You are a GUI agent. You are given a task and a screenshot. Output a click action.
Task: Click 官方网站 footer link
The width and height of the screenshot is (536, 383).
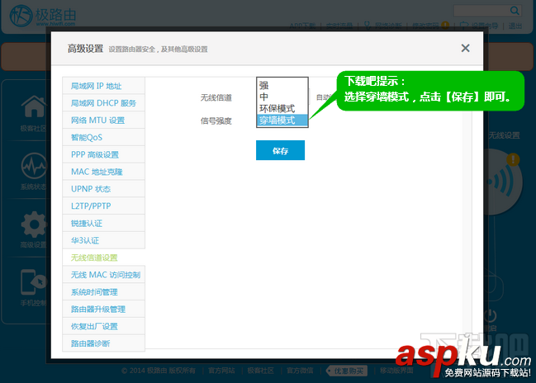point(221,371)
